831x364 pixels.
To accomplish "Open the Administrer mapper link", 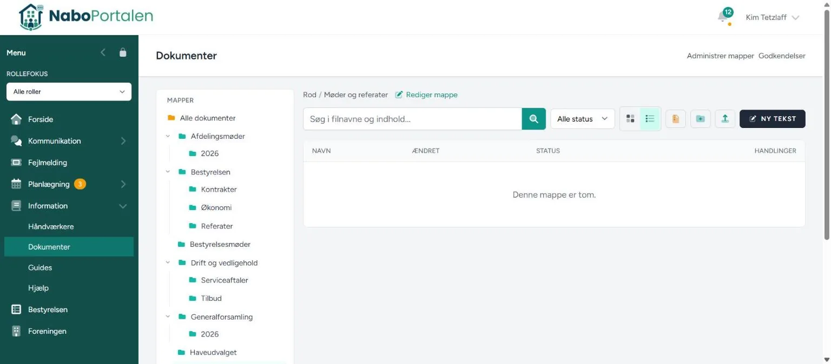I will click(720, 56).
